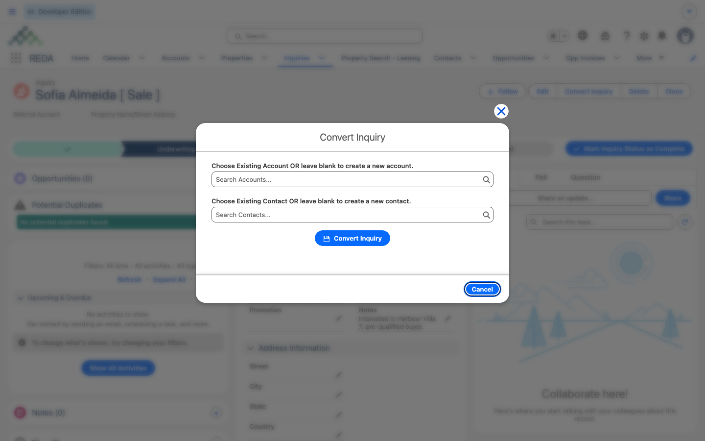Image resolution: width=705 pixels, height=441 pixels.
Task: Click the edit pencil next to State field
Action: pyautogui.click(x=338, y=415)
